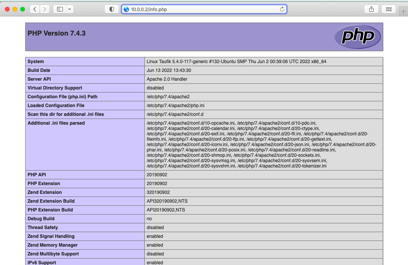The width and height of the screenshot is (408, 265).
Task: Select the Build Date label
Action: click(x=39, y=70)
